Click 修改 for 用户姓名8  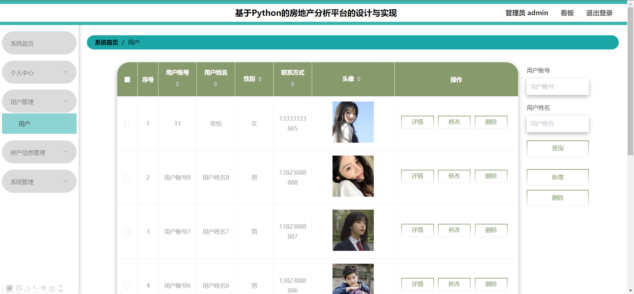(x=454, y=176)
